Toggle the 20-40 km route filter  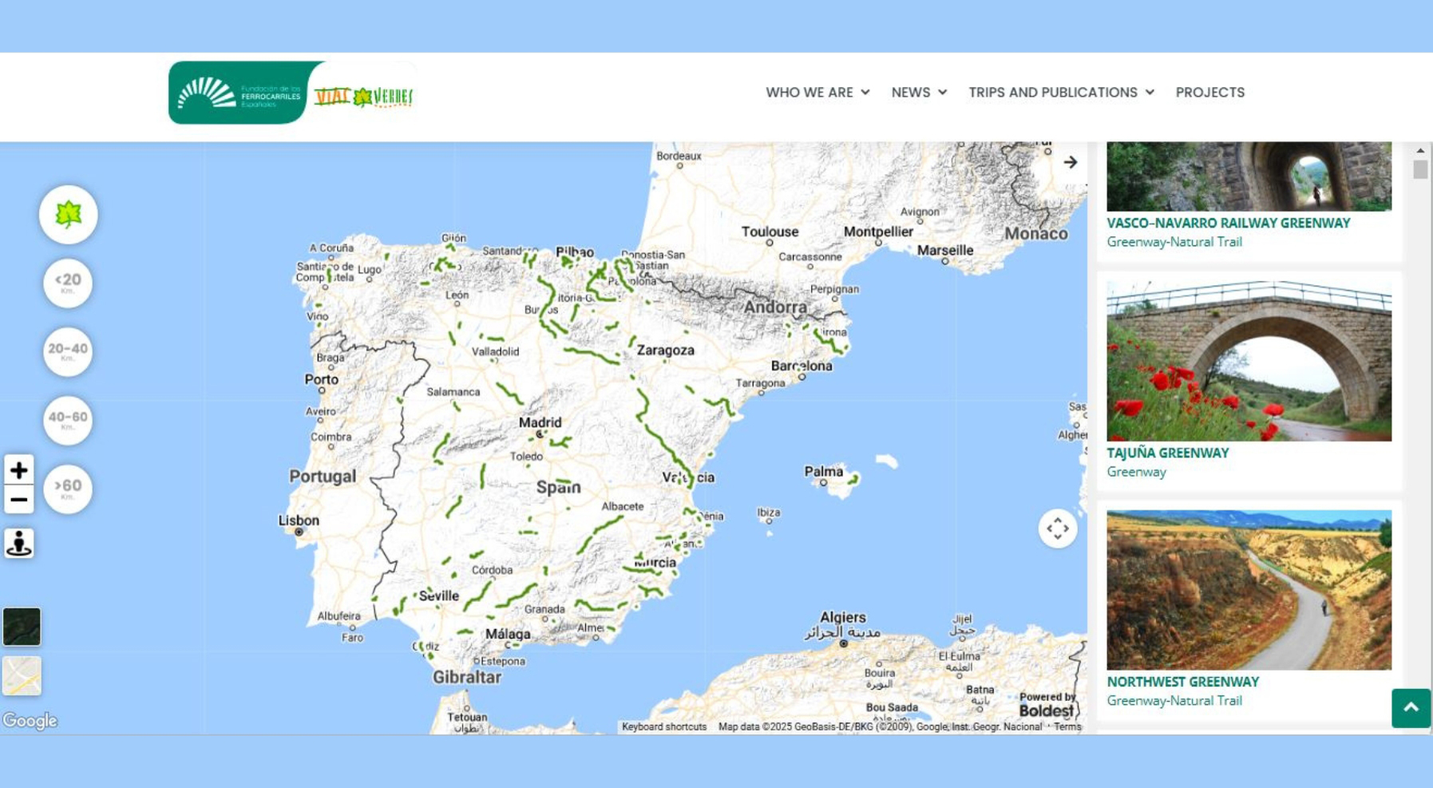[x=68, y=352]
